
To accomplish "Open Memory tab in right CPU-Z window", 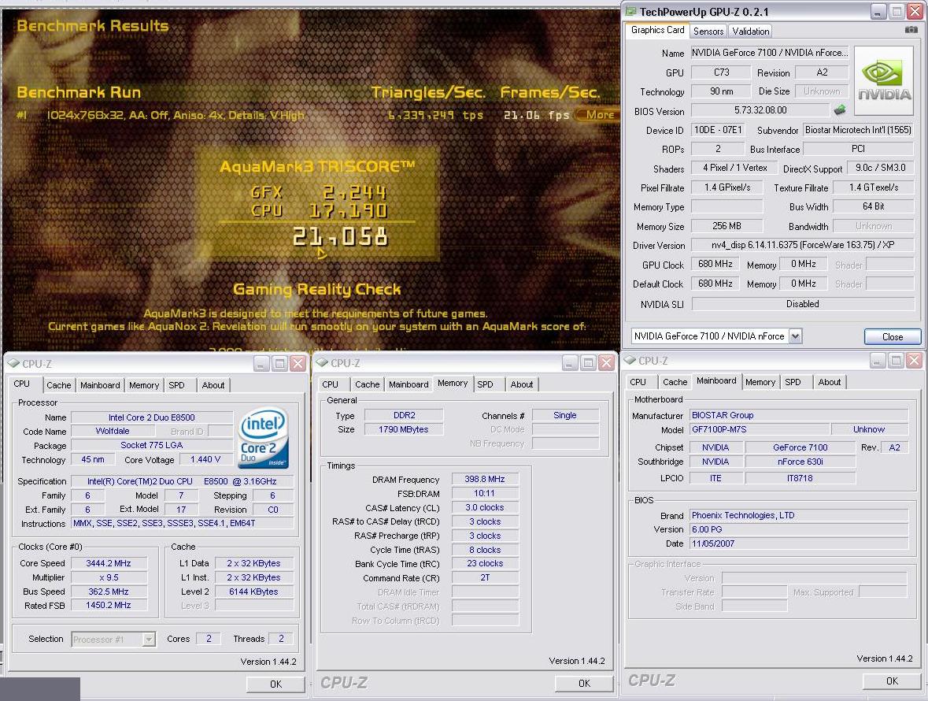I will (760, 382).
